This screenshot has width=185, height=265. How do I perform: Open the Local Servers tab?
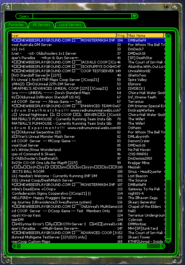coord(70,25)
